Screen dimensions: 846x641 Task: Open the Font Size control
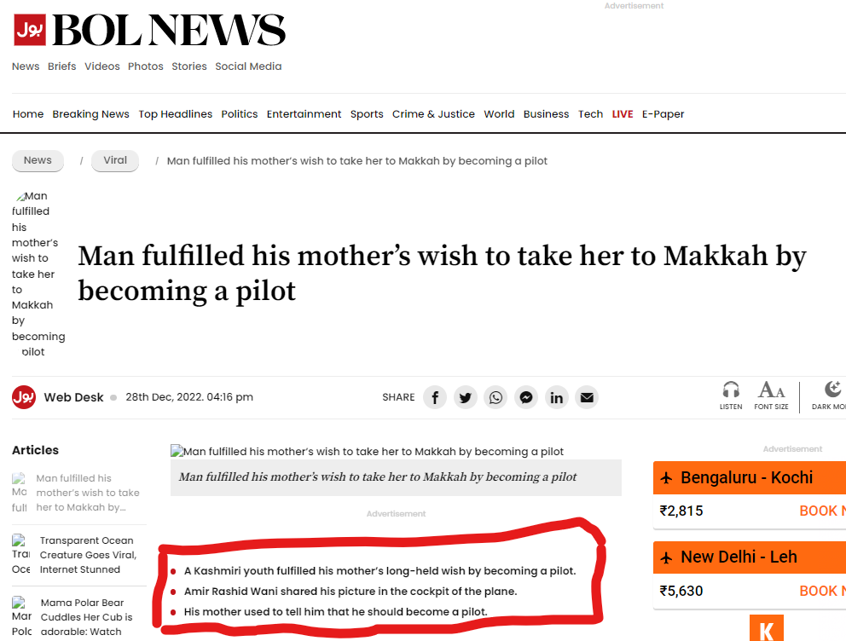pos(771,395)
